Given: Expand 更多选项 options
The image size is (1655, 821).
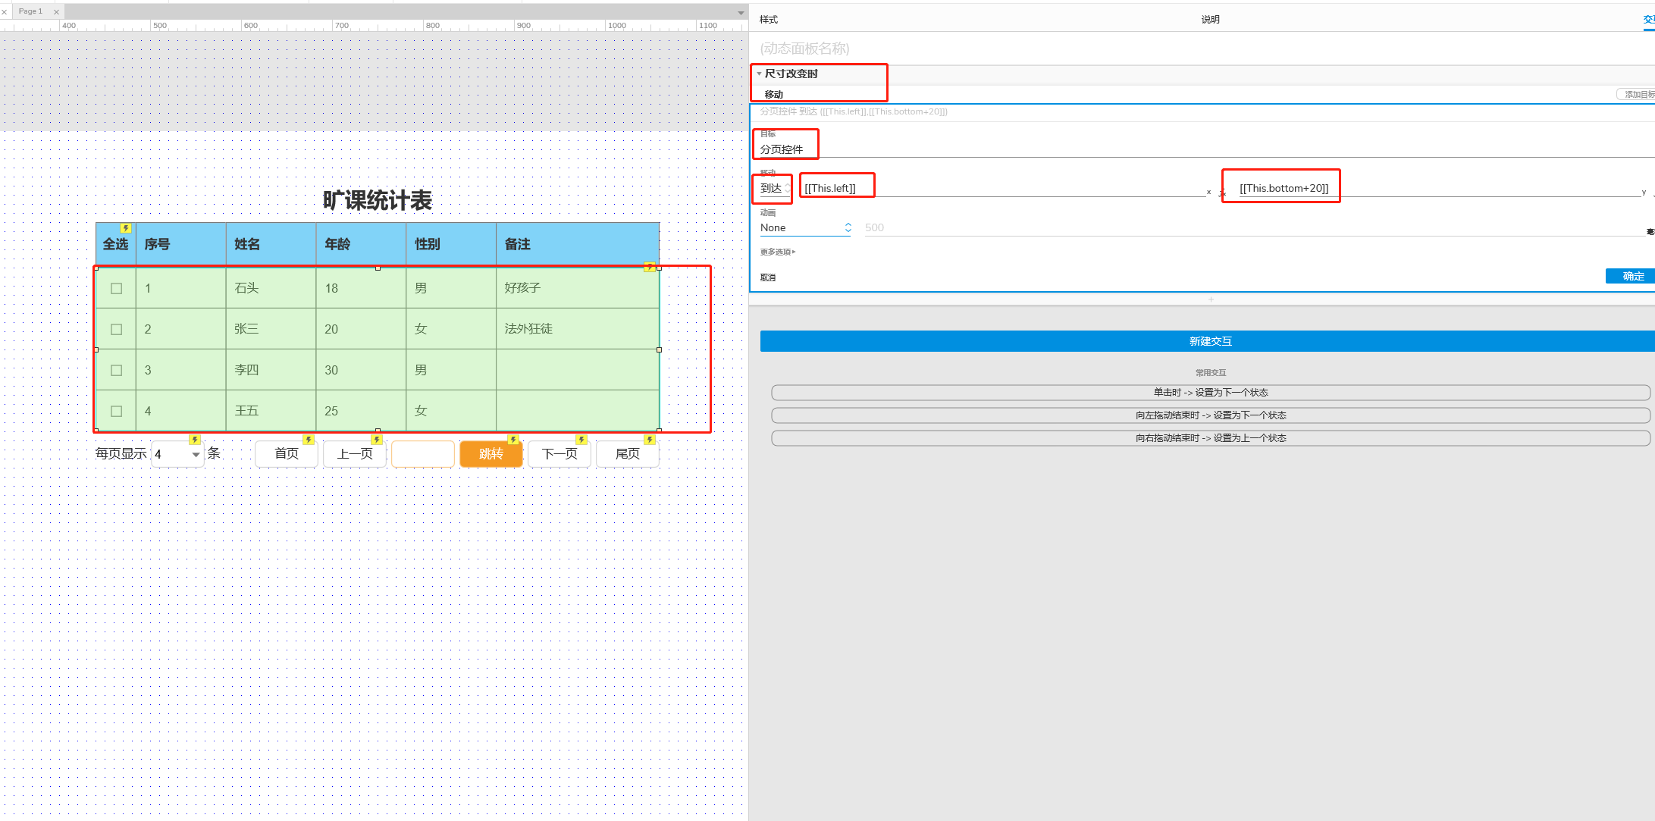Looking at the screenshot, I should click(778, 252).
